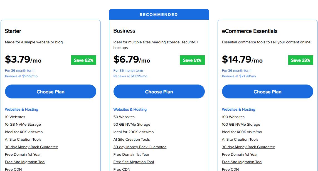This screenshot has width=318, height=171.
Task: Click the Save 51% badge
Action: click(192, 60)
